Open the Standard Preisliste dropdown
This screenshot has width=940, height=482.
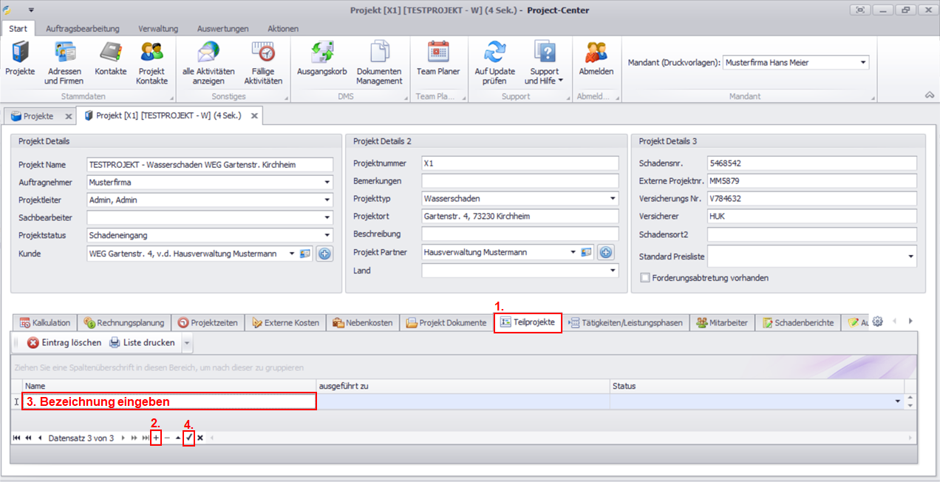click(910, 257)
